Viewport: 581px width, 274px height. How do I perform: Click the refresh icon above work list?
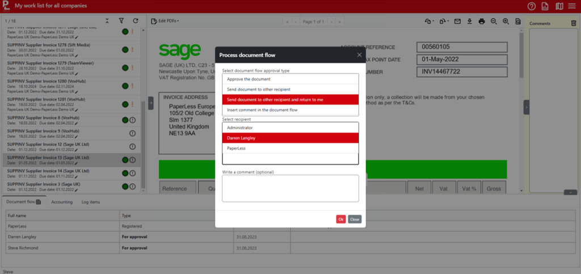(x=135, y=21)
